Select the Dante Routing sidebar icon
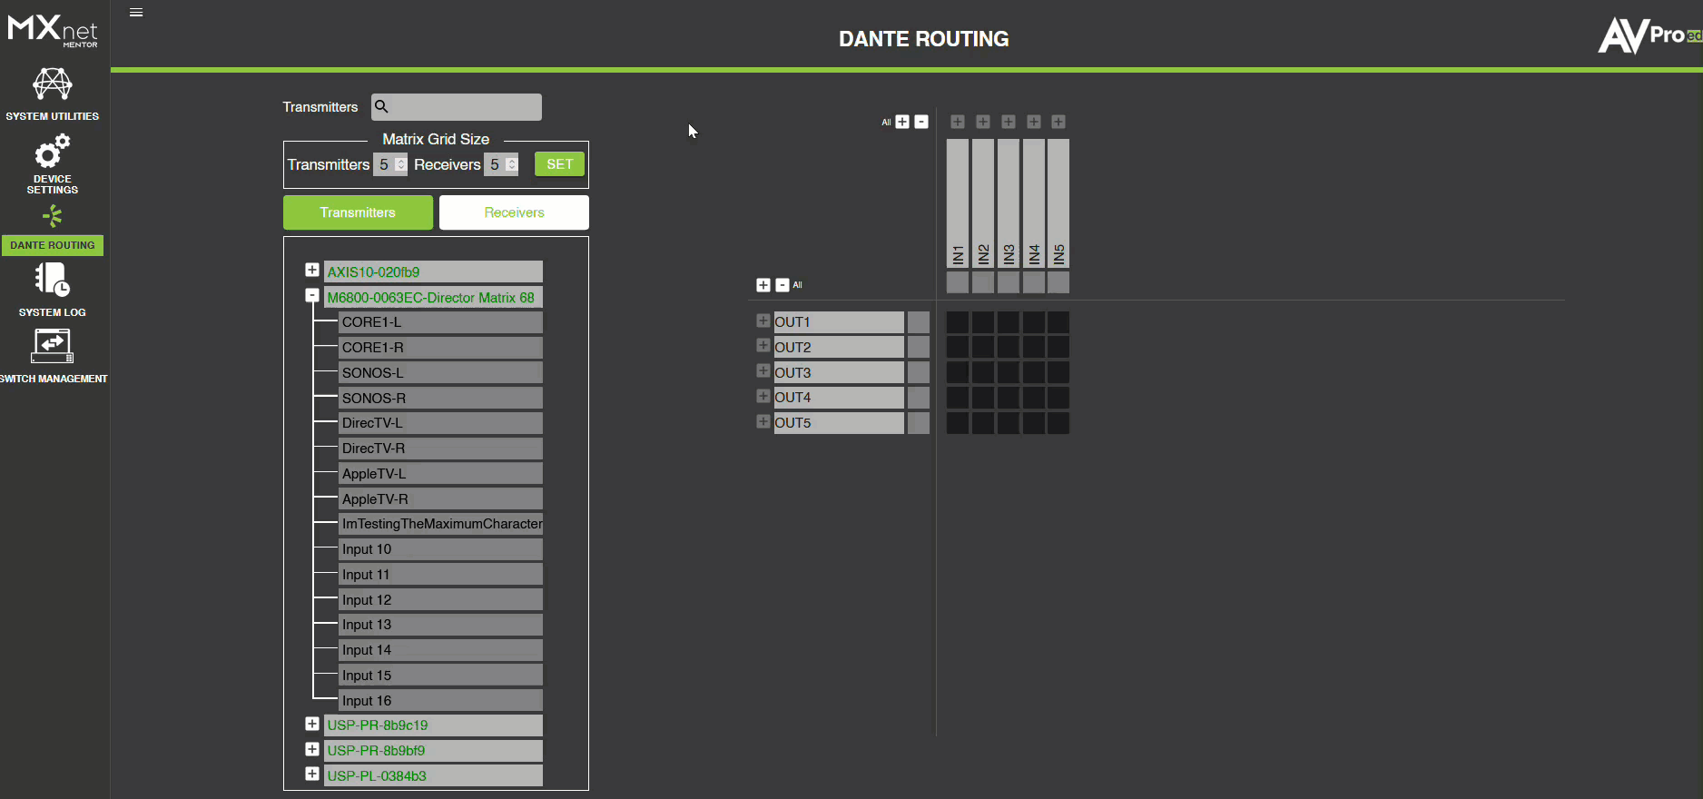 (52, 217)
